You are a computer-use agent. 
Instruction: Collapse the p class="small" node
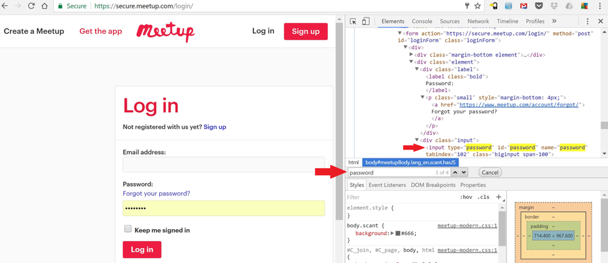pos(423,98)
